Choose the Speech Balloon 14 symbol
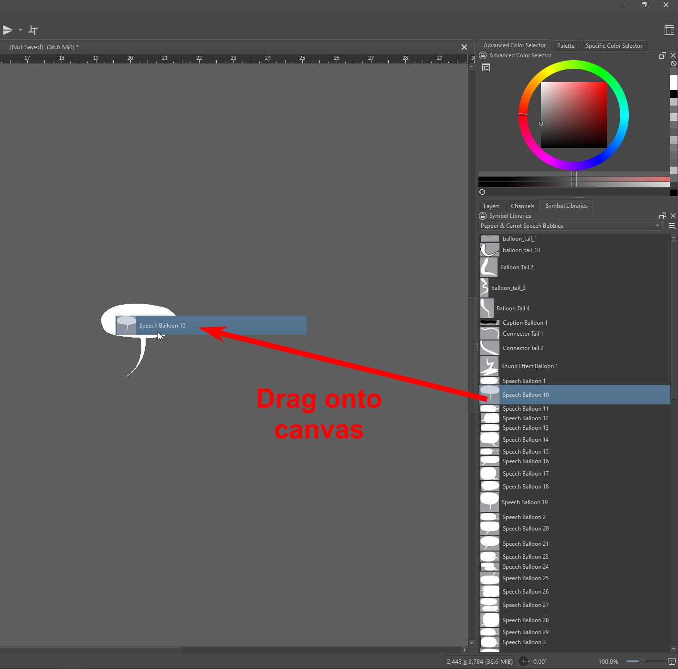The height and width of the screenshot is (669, 678). (x=575, y=440)
